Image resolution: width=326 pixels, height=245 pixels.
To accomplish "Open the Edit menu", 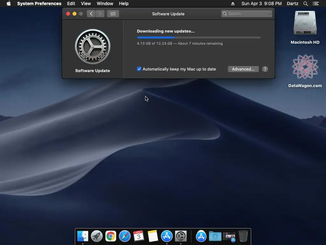I will click(71, 4).
